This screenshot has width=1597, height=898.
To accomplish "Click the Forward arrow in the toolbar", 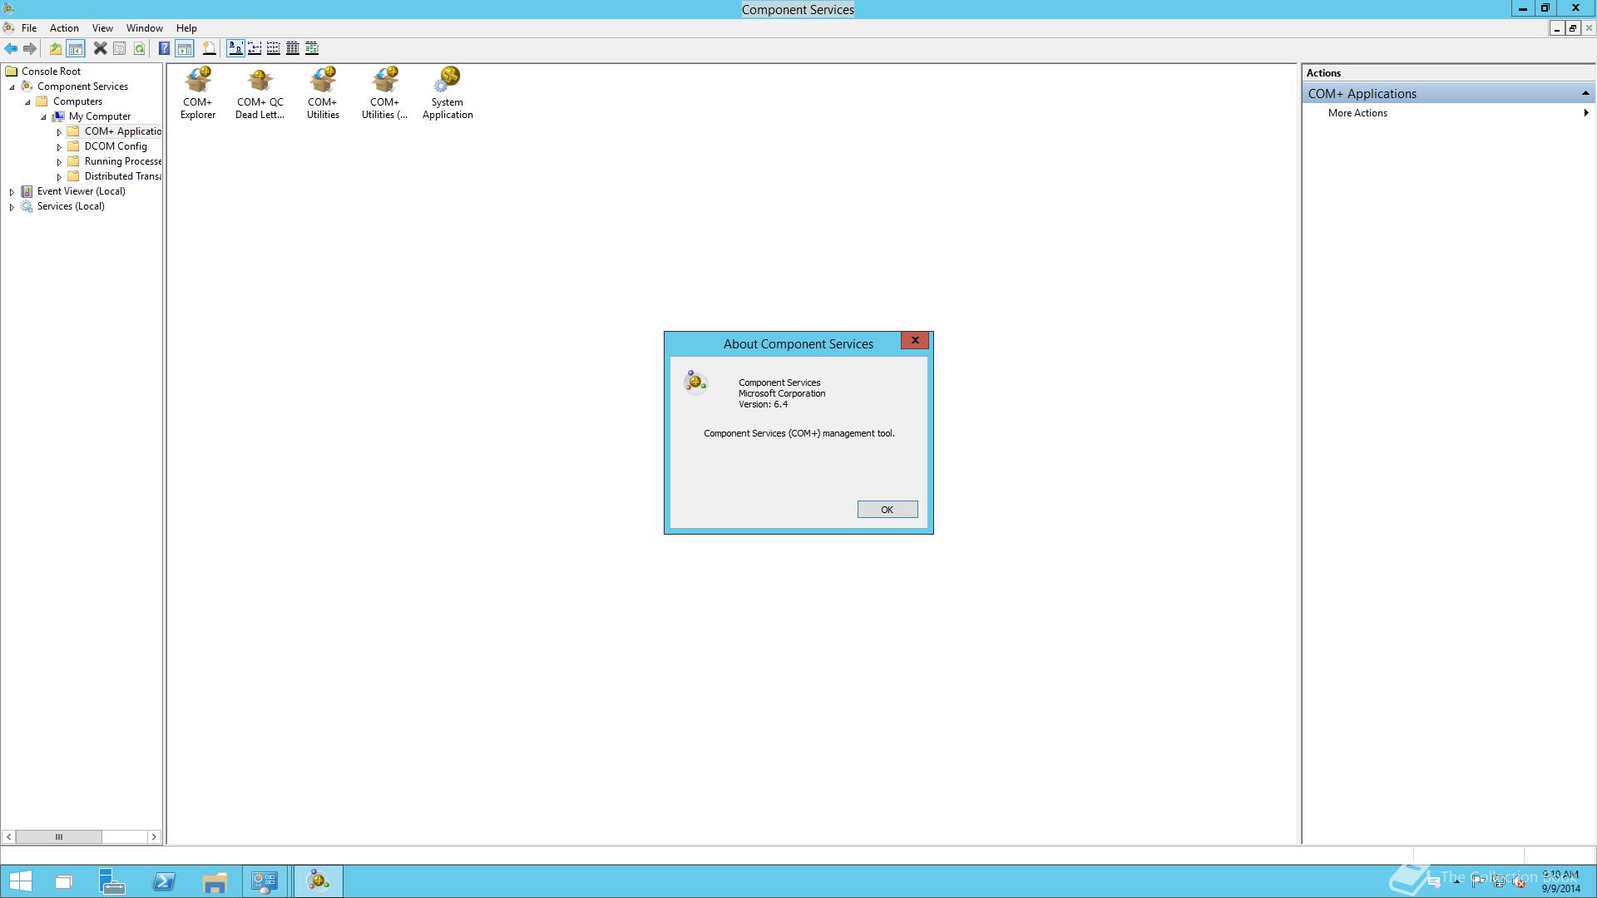I will click(30, 48).
